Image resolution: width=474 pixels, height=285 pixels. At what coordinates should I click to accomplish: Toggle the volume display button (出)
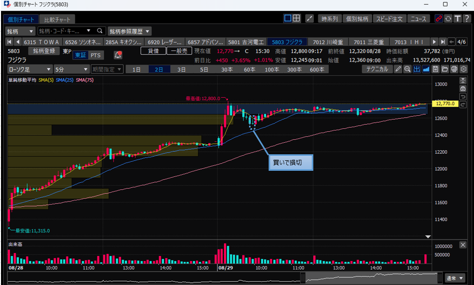click(417, 69)
